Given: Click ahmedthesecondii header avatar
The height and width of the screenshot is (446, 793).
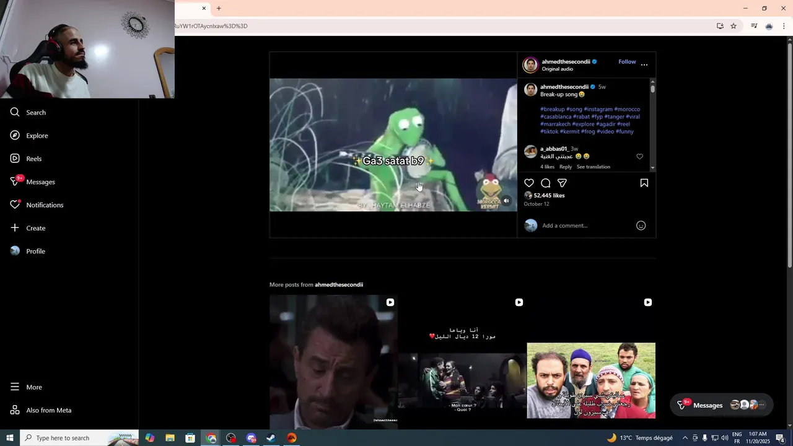Looking at the screenshot, I should click(x=530, y=64).
